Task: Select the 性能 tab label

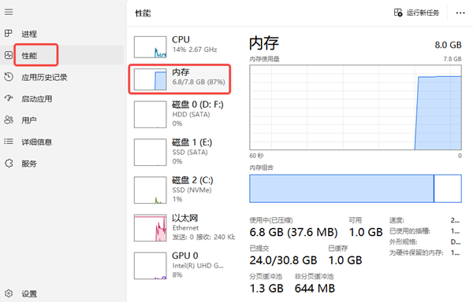Action: coord(29,56)
